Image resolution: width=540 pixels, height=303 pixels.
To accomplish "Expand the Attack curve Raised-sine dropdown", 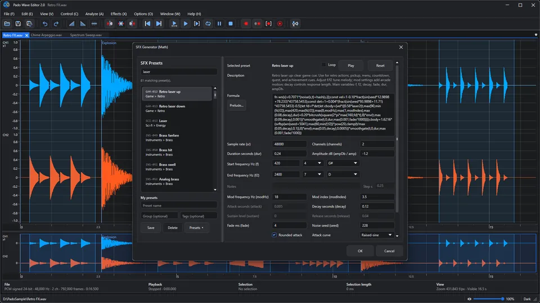I will 377,235.
